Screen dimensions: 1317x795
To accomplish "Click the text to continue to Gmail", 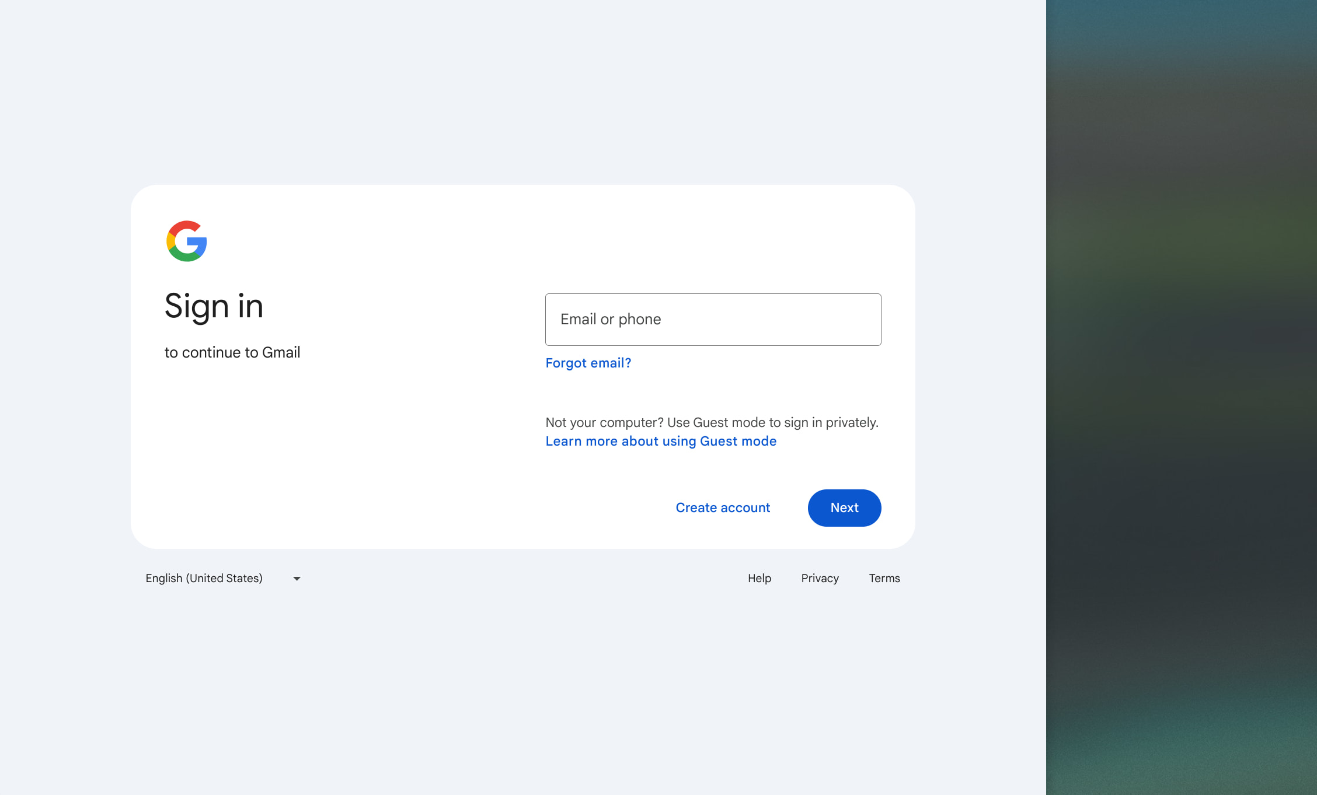I will pyautogui.click(x=232, y=352).
